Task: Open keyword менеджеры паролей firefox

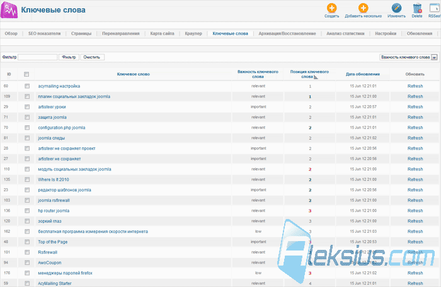Action: click(65, 273)
